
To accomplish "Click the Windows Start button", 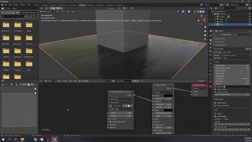I will [x=3, y=139].
